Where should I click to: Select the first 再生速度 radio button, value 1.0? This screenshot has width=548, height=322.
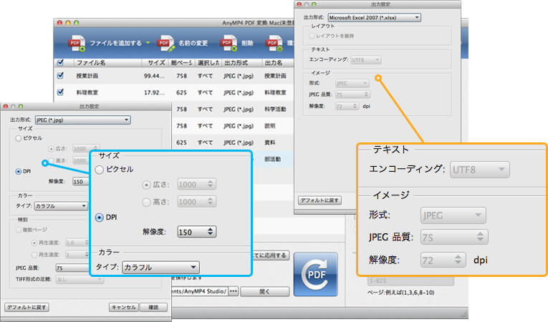[34, 243]
